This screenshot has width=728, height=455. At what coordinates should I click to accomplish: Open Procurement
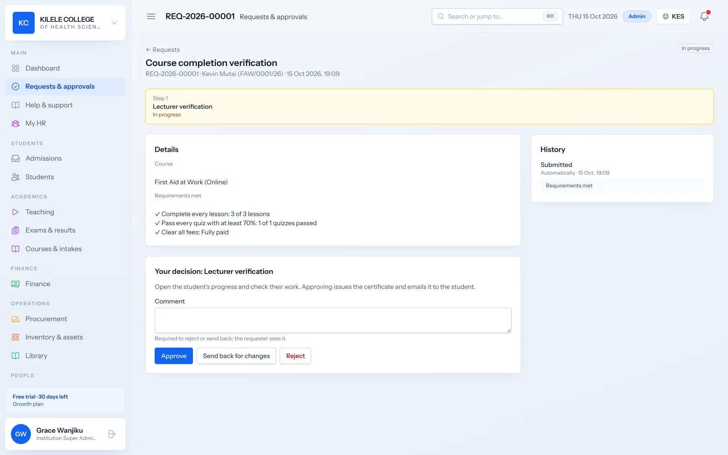65,319
